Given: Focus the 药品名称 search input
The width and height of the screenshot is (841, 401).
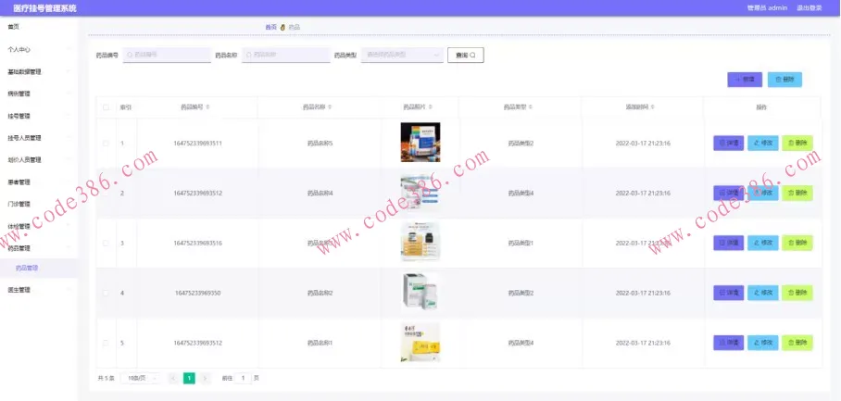Looking at the screenshot, I should pos(286,55).
